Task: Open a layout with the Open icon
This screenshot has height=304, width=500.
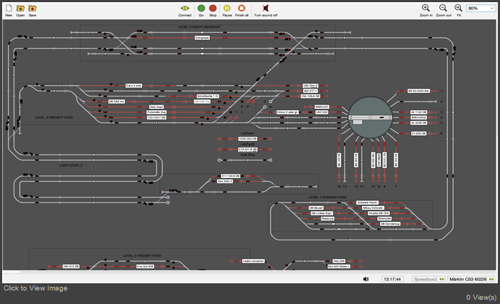Action: tap(21, 8)
